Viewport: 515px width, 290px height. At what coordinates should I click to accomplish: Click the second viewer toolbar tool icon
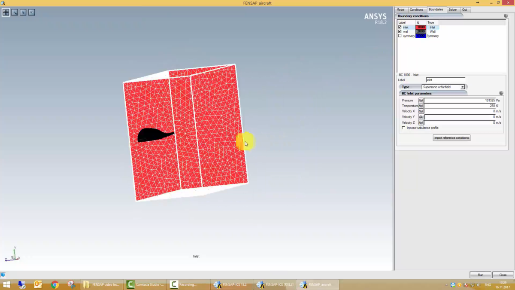point(15,12)
